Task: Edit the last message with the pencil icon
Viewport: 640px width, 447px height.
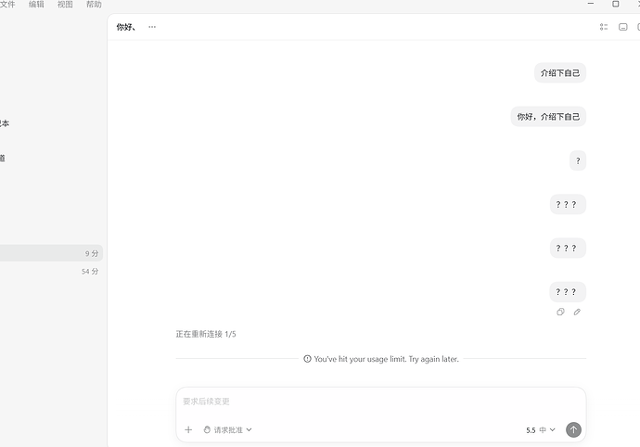Action: point(577,312)
